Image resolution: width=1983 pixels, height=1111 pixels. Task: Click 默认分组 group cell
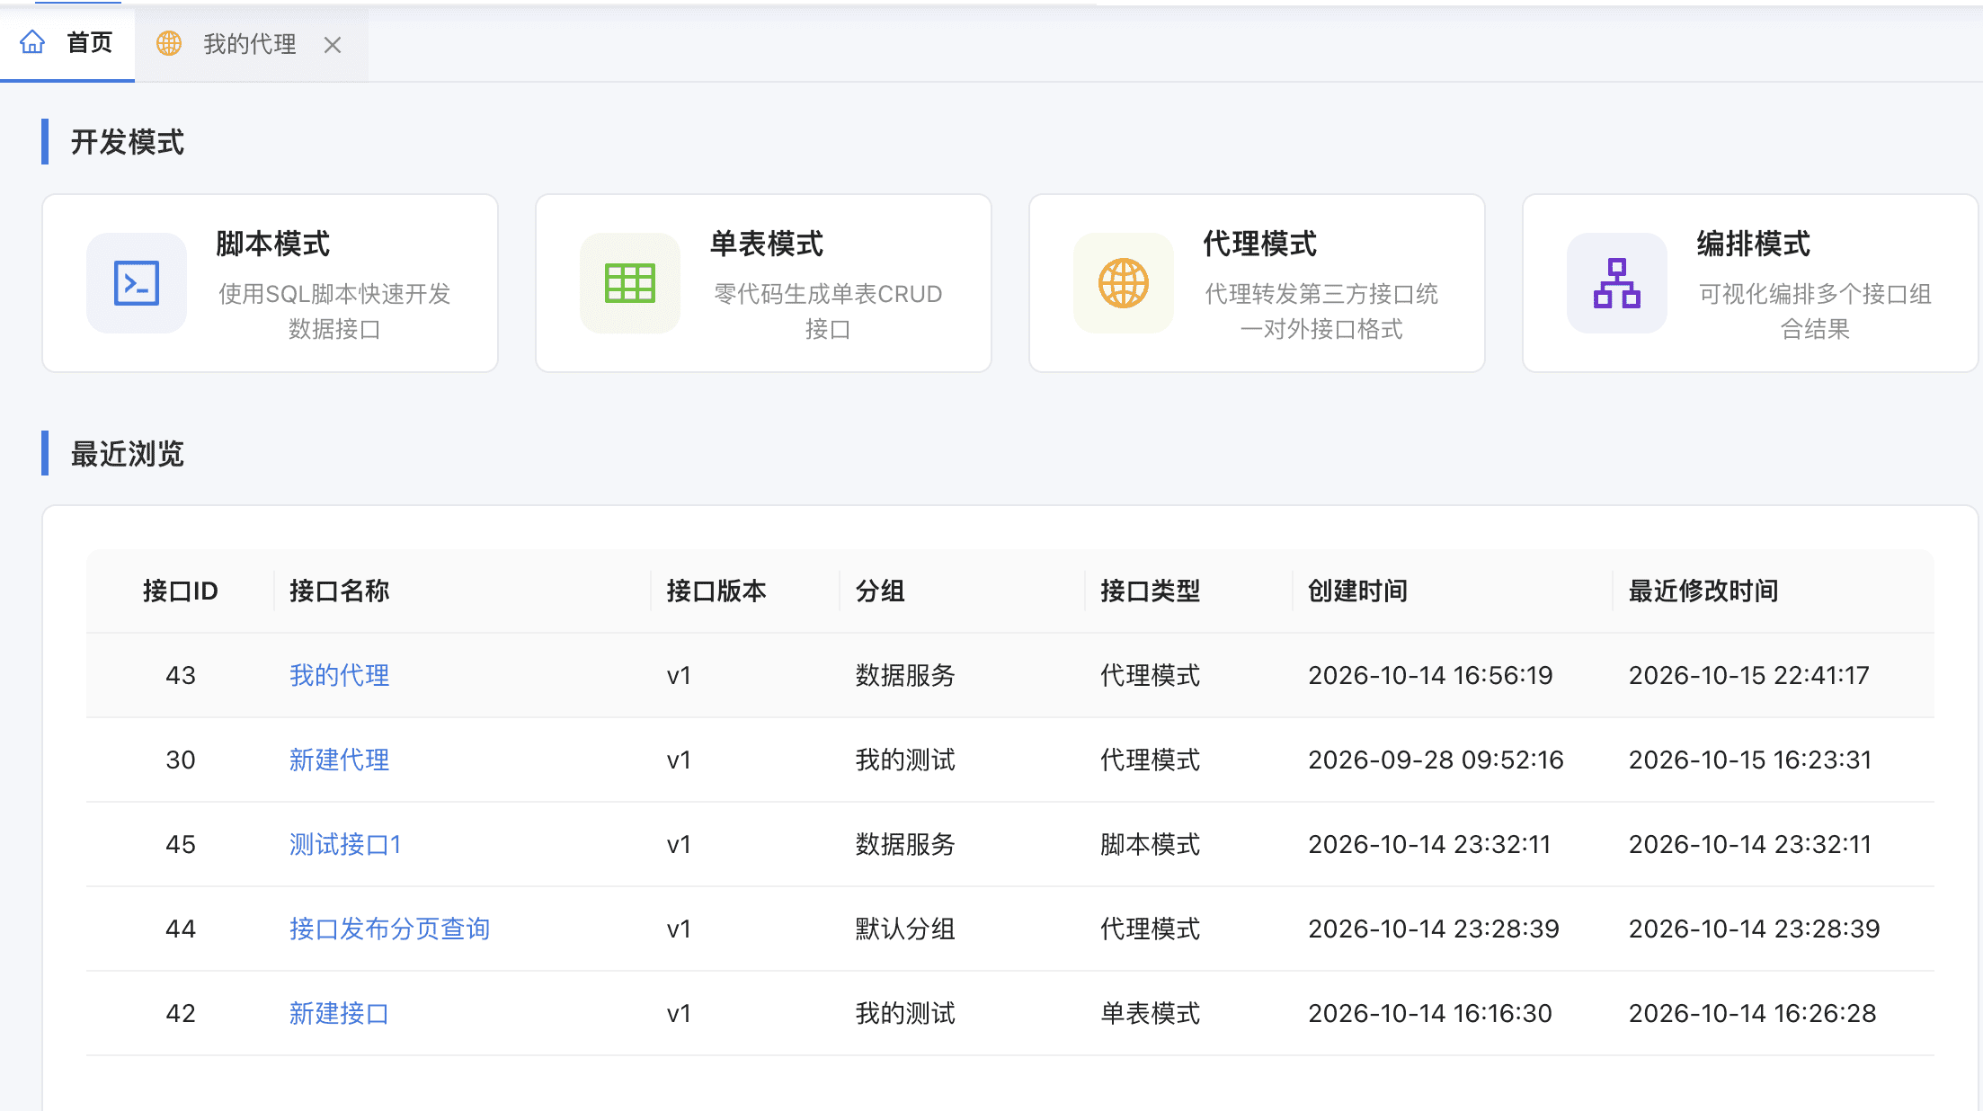point(905,929)
